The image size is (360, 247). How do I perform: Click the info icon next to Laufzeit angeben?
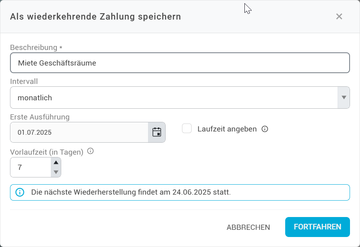tap(265, 129)
